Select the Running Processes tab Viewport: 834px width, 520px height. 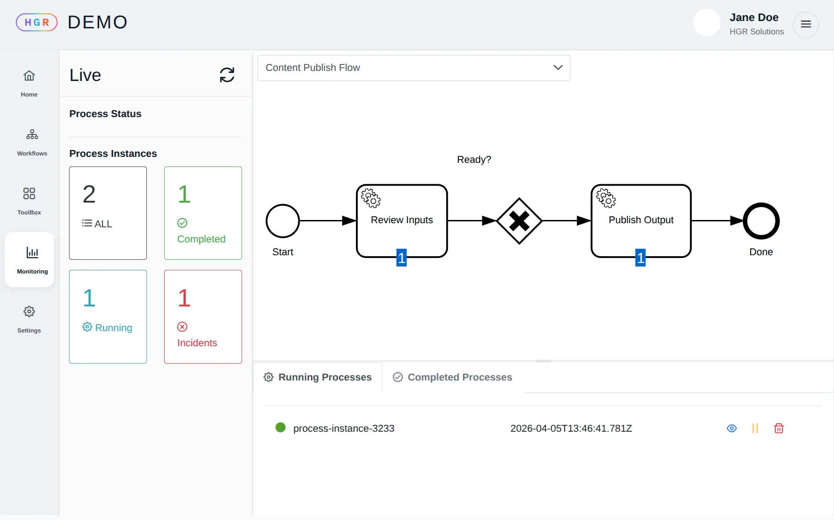pos(318,377)
